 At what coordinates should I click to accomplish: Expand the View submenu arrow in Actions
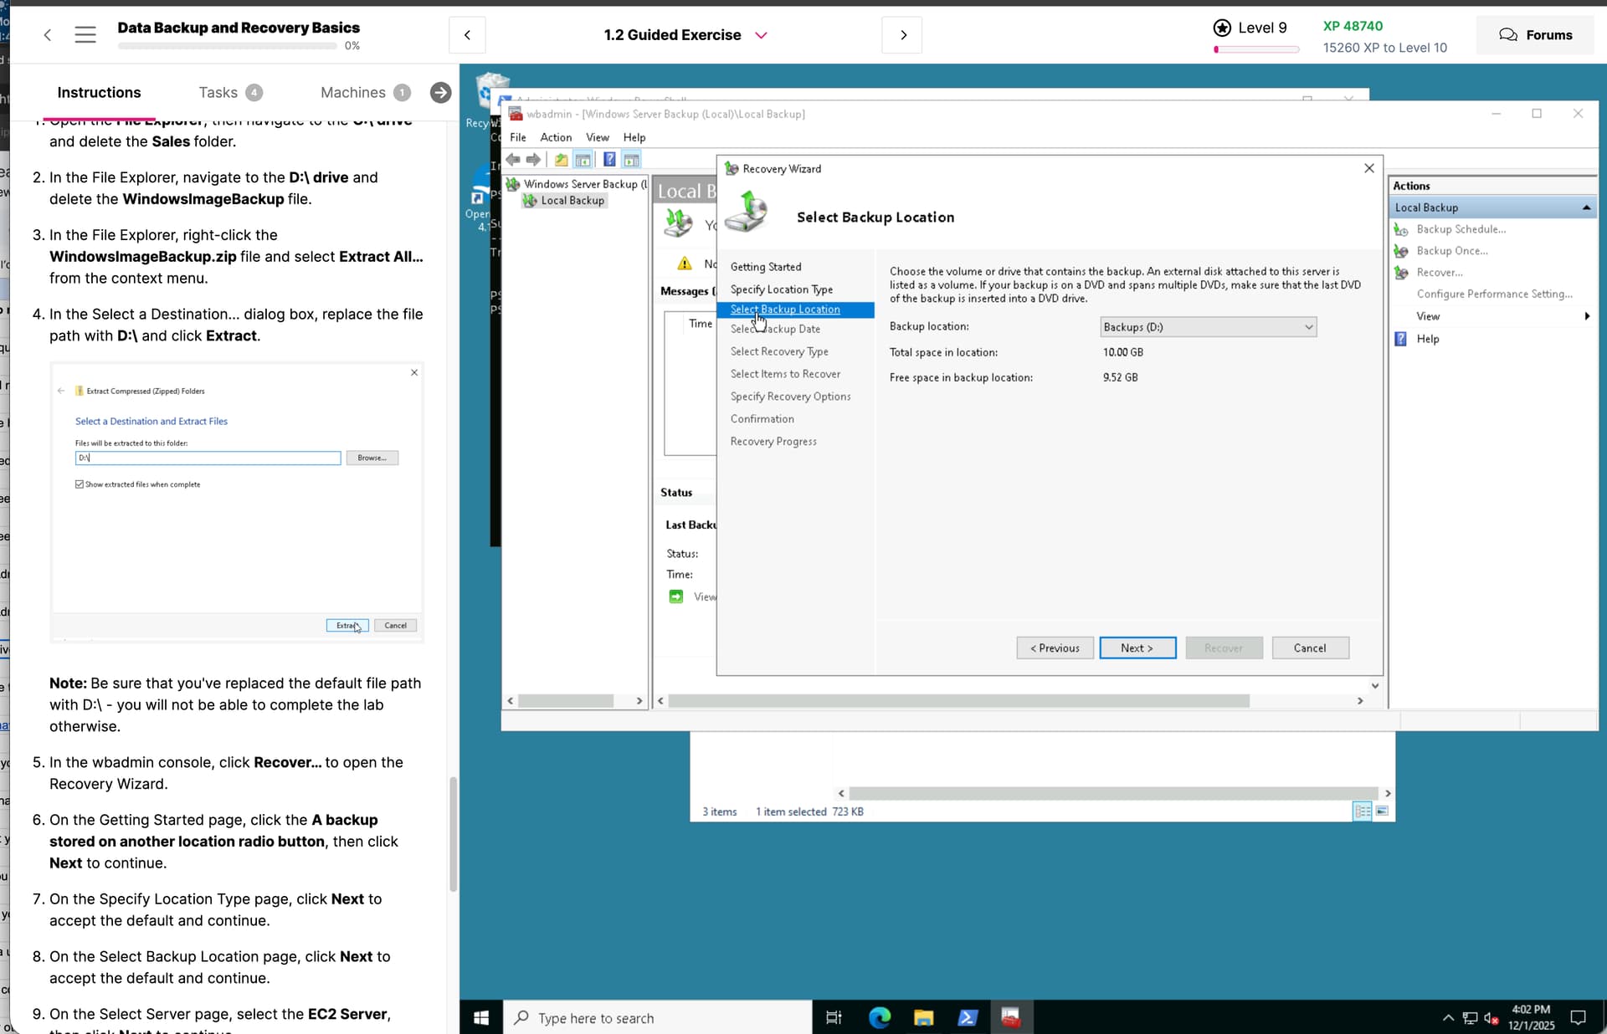(x=1587, y=316)
